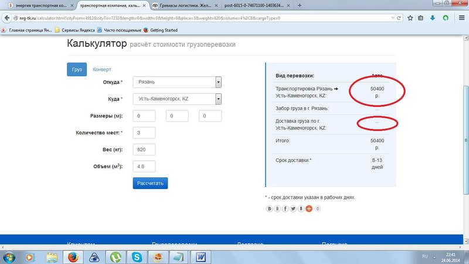Open the Firefox hamburger menu
Viewport: 469px width, 264px height.
(x=461, y=18)
